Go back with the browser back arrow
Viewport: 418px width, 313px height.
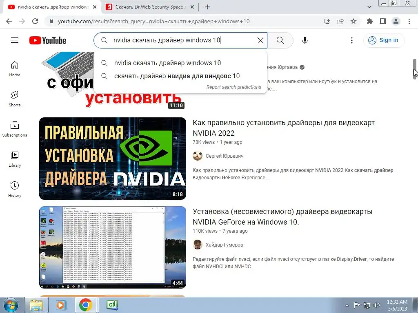tap(9, 21)
